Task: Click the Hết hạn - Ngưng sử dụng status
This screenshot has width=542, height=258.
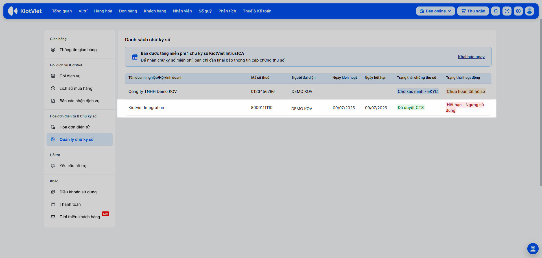Action: 465,108
